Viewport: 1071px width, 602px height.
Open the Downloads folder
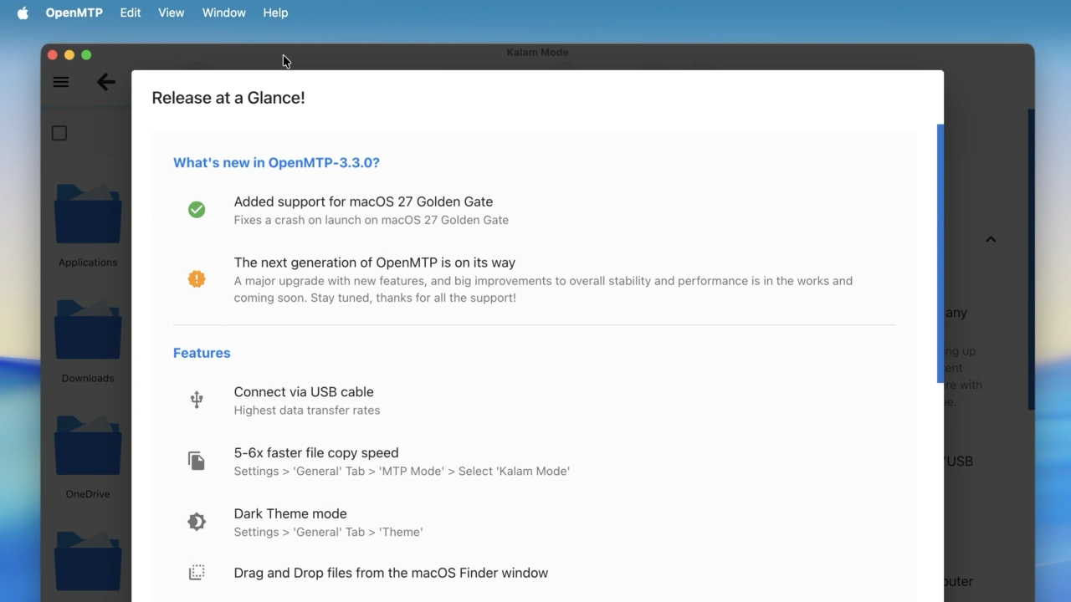point(88,329)
